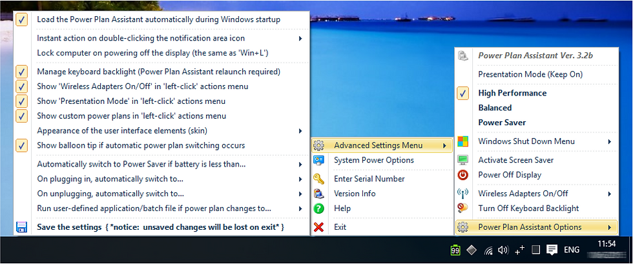Click the square tray icon before Action Center
This screenshot has width=633, height=264.
pos(535,250)
